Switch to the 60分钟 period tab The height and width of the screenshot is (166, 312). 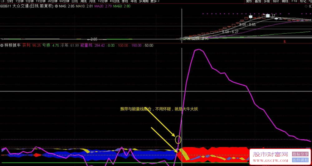click(64, 1)
